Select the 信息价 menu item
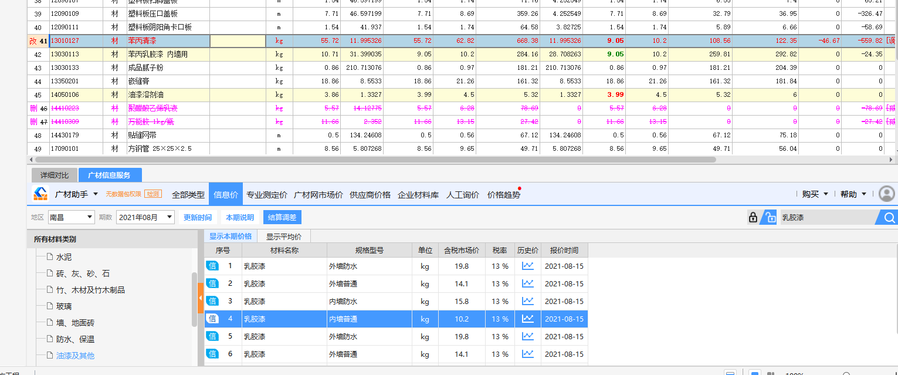Image resolution: width=898 pixels, height=375 pixels. click(x=226, y=195)
